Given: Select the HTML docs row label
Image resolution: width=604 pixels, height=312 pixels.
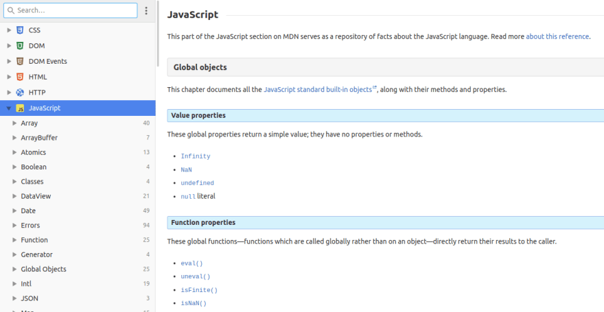Looking at the screenshot, I should click(38, 77).
